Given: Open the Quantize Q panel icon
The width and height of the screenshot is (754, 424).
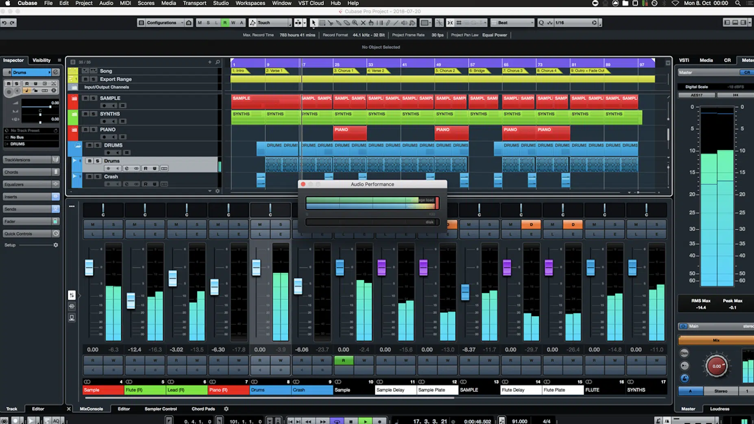Looking at the screenshot, I should coord(541,23).
